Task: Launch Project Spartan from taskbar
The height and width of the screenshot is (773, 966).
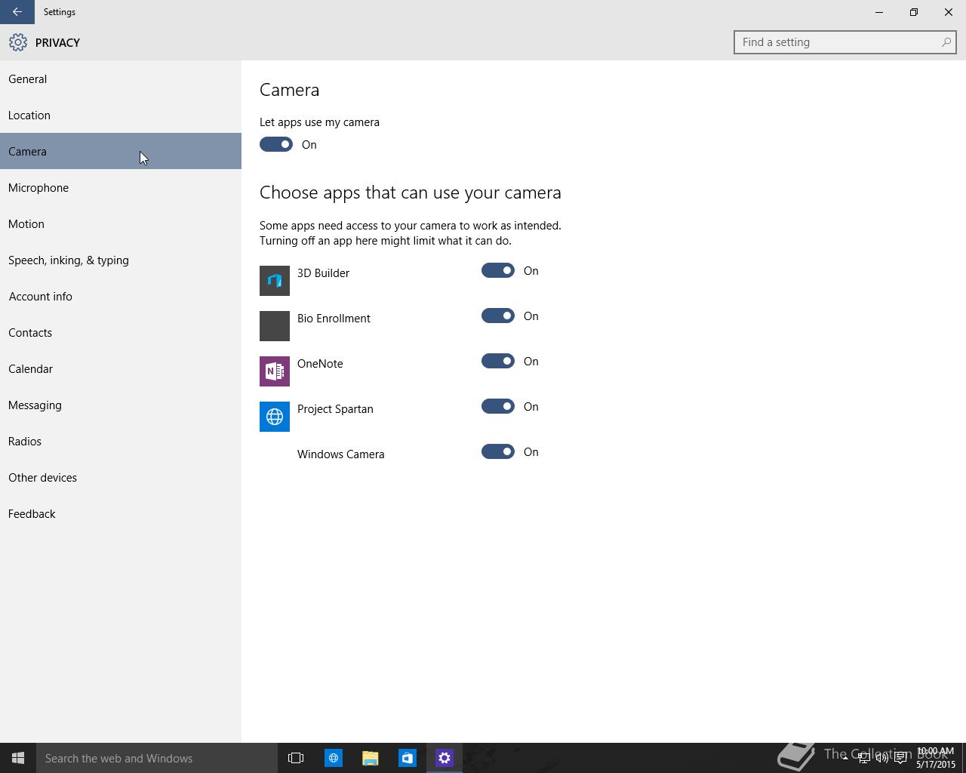Action: [333, 758]
